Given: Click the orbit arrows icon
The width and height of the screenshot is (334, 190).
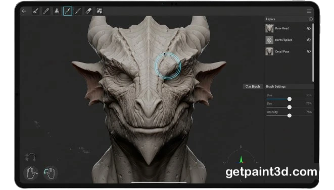Looking at the screenshot, I should tap(30, 157).
